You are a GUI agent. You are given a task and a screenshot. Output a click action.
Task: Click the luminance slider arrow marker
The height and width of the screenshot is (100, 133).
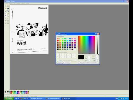(x=98, y=54)
